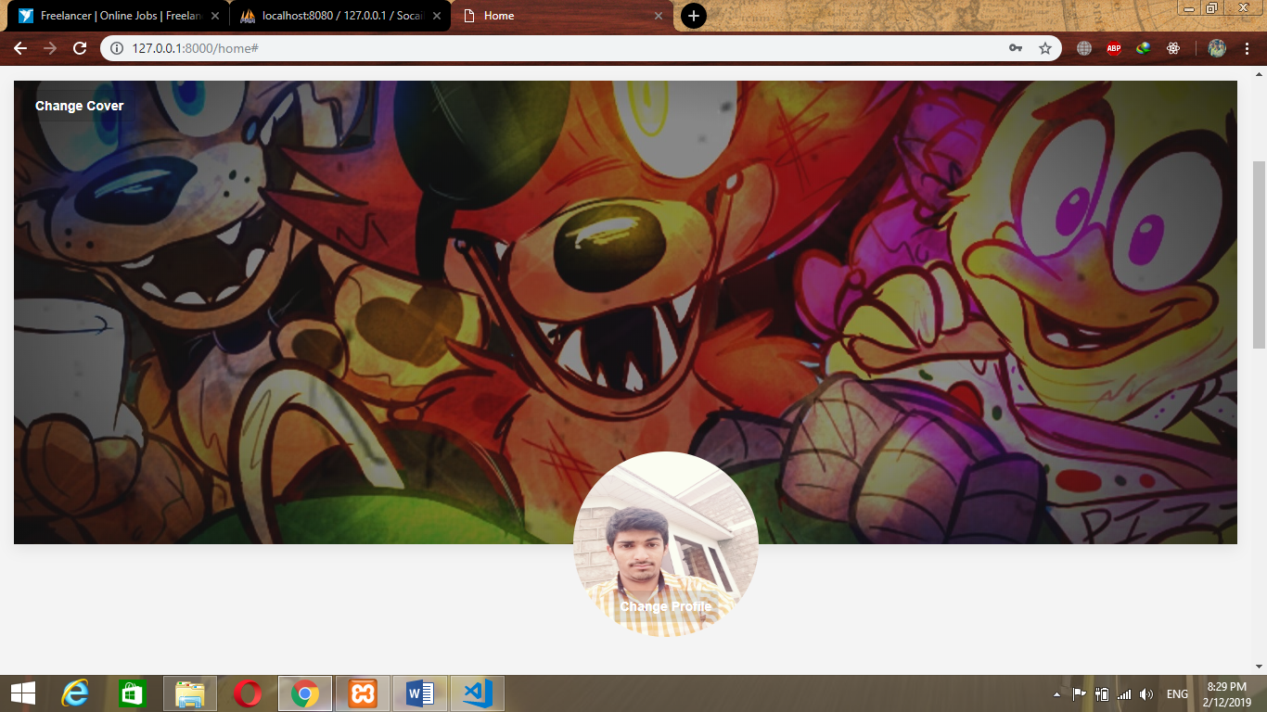Screen dimensions: 1267x712
Task: Open the Chrome three-dot menu
Action: click(1248, 48)
